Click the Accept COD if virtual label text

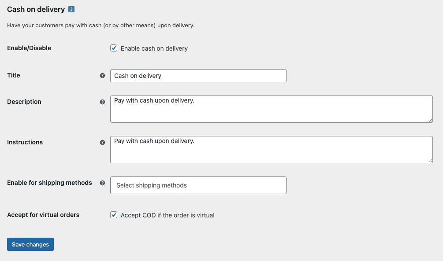point(168,215)
